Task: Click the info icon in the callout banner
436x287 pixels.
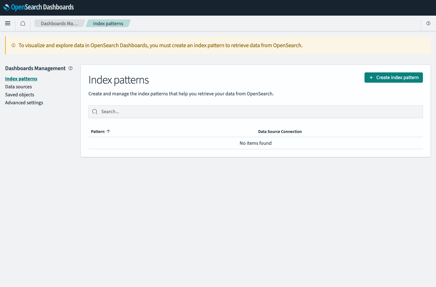Action: [x=13, y=45]
